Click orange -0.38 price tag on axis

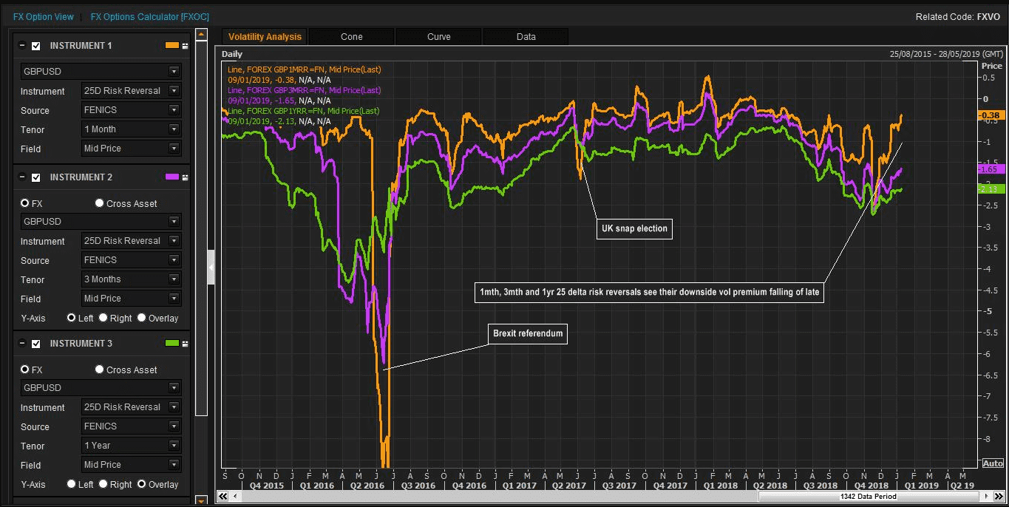pos(991,115)
